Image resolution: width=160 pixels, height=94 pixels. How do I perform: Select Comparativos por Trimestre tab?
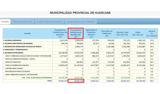point(80,22)
